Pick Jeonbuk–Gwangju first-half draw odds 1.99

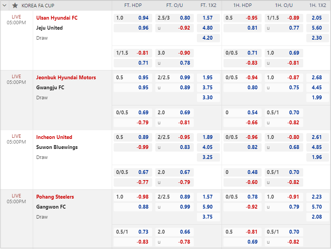(318, 98)
